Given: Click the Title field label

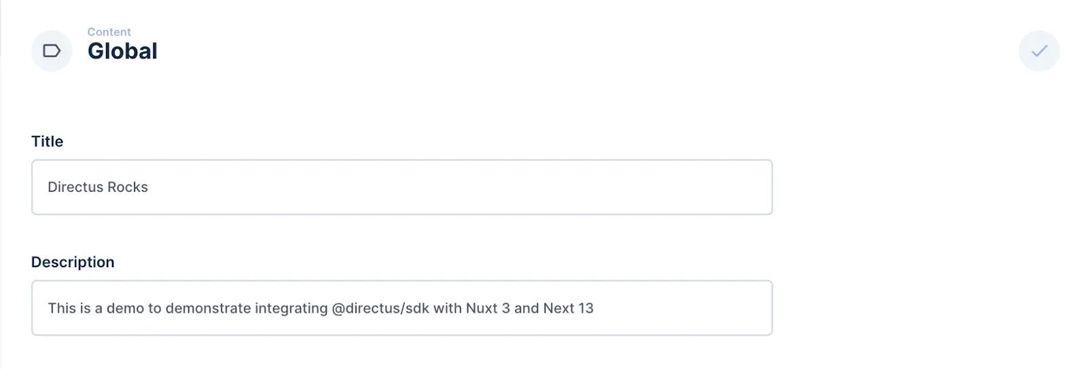Looking at the screenshot, I should tap(47, 141).
